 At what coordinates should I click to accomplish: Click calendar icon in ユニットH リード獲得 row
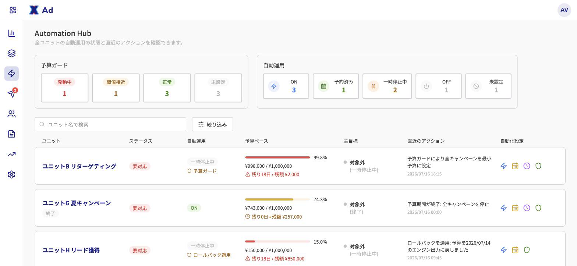pyautogui.click(x=515, y=250)
